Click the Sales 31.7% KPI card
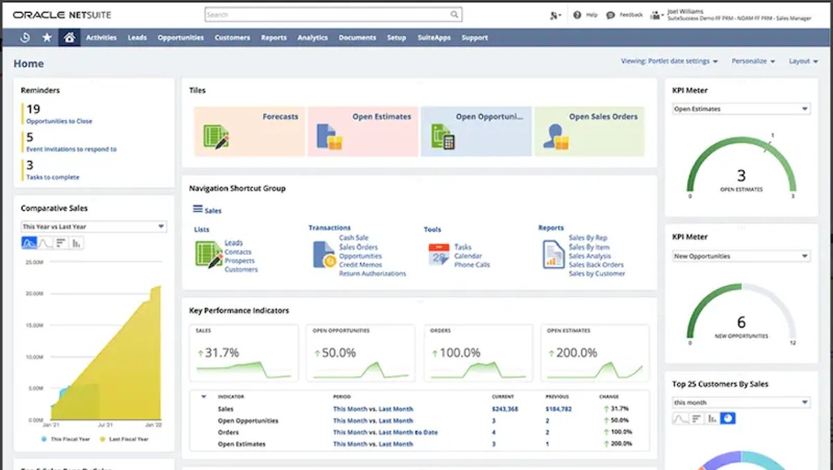833x470 pixels. [x=244, y=353]
